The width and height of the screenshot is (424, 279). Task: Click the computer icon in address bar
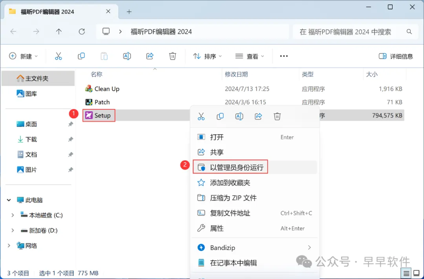(x=106, y=32)
